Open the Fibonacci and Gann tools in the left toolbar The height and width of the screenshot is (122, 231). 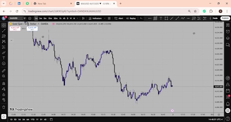[4, 36]
